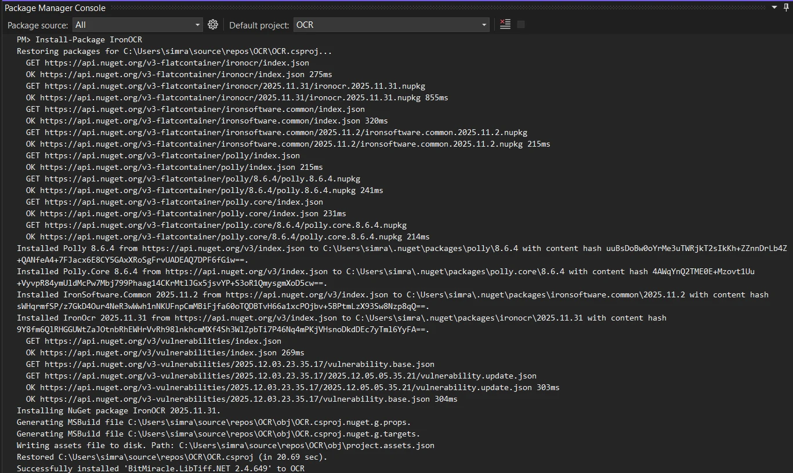
Task: Clear the console output
Action: coord(505,24)
